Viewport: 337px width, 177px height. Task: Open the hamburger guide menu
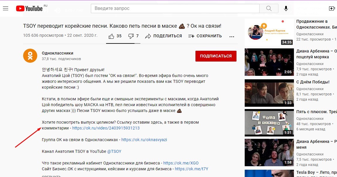click(x=6, y=8)
